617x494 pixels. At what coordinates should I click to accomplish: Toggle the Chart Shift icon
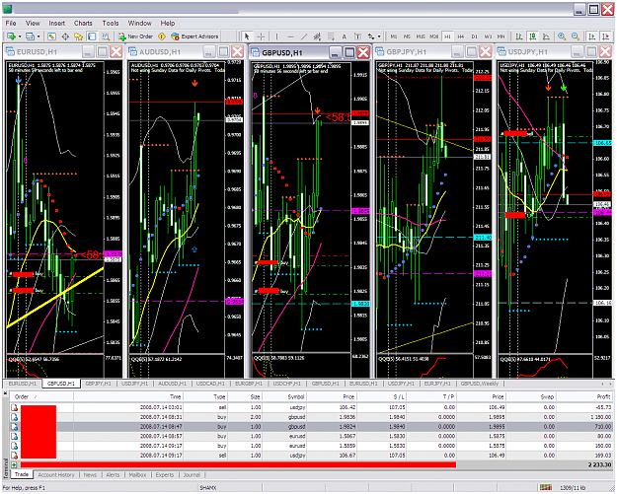click(x=605, y=36)
